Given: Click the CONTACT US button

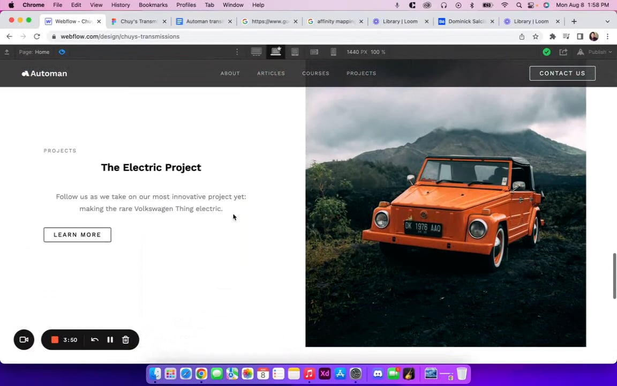Looking at the screenshot, I should 562,73.
